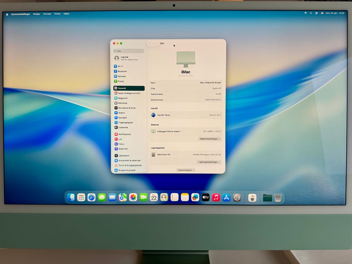Open Spotlight search in menu bar
Screen dimensions: 352x264
pyautogui.click(x=311, y=13)
